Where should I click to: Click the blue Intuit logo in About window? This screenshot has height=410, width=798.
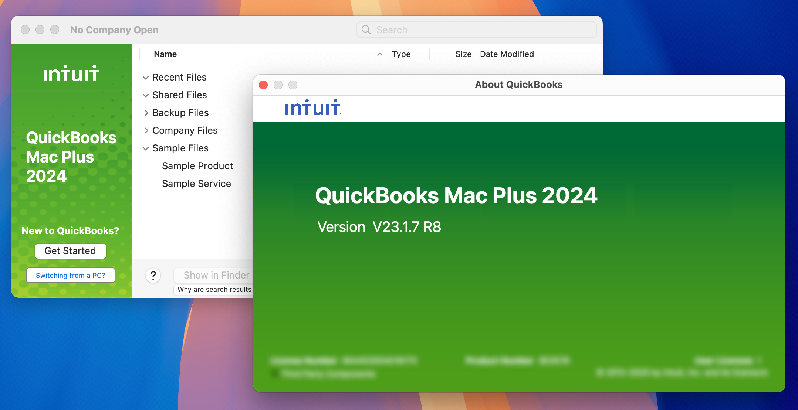tap(313, 107)
